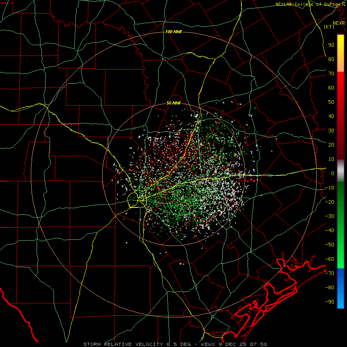The width and height of the screenshot is (347, 347).
Task: Click the 30 value on velocity scale
Action: tap(331, 131)
